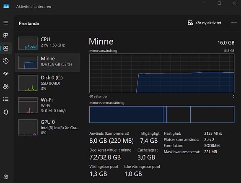
Task: Click the '1,0 GB' non-paged pool value
Action: [x=133, y=174]
